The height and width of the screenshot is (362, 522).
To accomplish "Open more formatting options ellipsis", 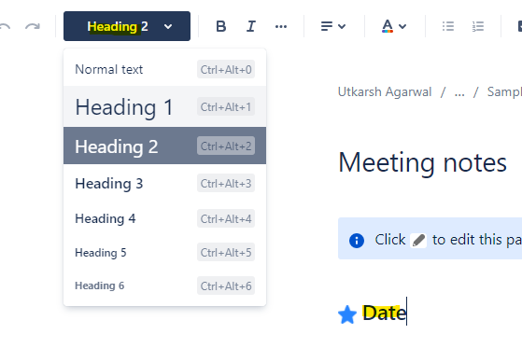I will [281, 26].
